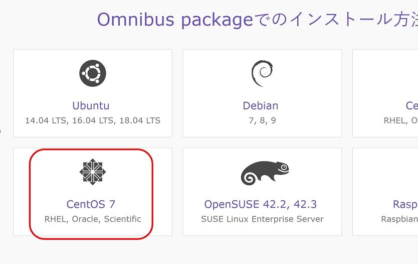
Task: Select the partially visible Raspberry Pi link
Action: tap(405, 205)
